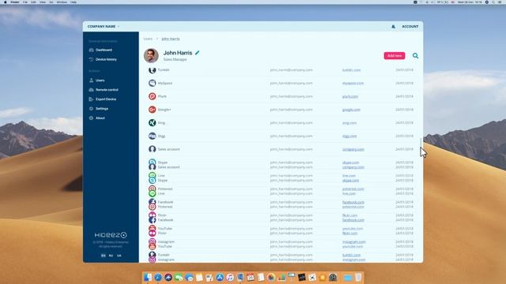The image size is (506, 284).
Task: Open search with the magnifier icon
Action: point(415,56)
